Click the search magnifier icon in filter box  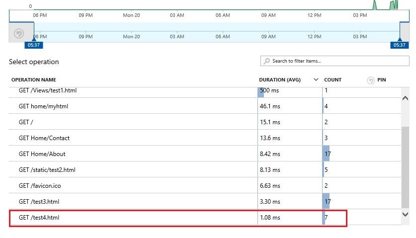click(267, 61)
